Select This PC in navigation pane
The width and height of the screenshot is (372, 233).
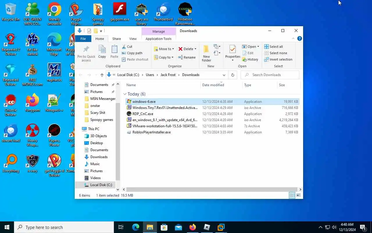90,129
